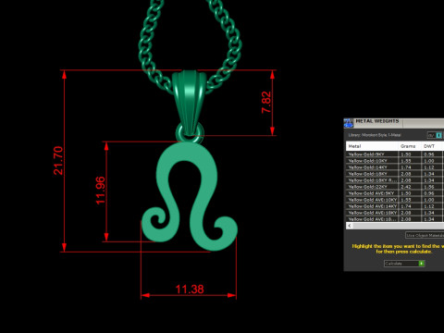Click the Use Object Materials button
Screen dimensions: 444x333
pyautogui.click(x=425, y=235)
